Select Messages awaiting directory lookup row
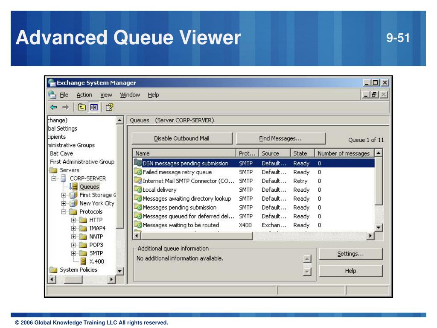 pyautogui.click(x=254, y=199)
